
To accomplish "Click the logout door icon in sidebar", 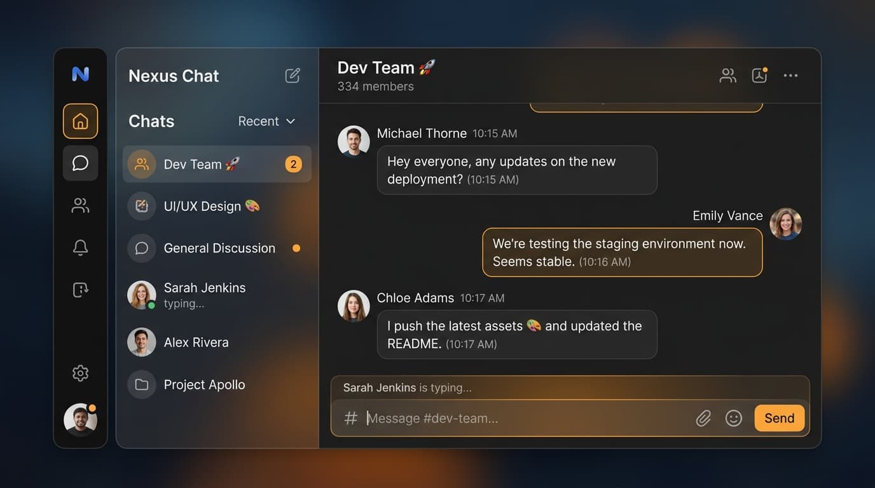I will (x=80, y=290).
